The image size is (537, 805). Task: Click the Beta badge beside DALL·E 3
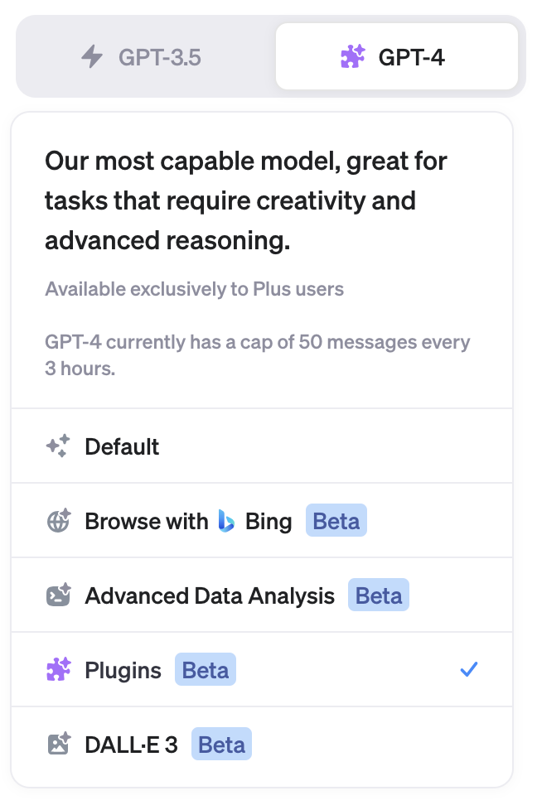click(x=221, y=744)
